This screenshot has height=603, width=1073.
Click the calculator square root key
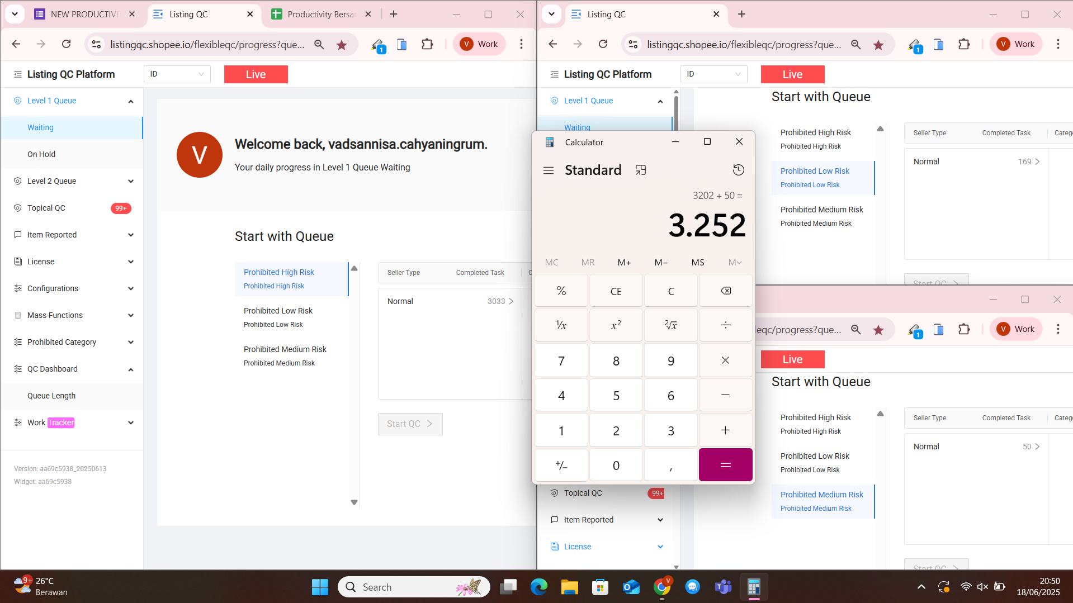[671, 325]
